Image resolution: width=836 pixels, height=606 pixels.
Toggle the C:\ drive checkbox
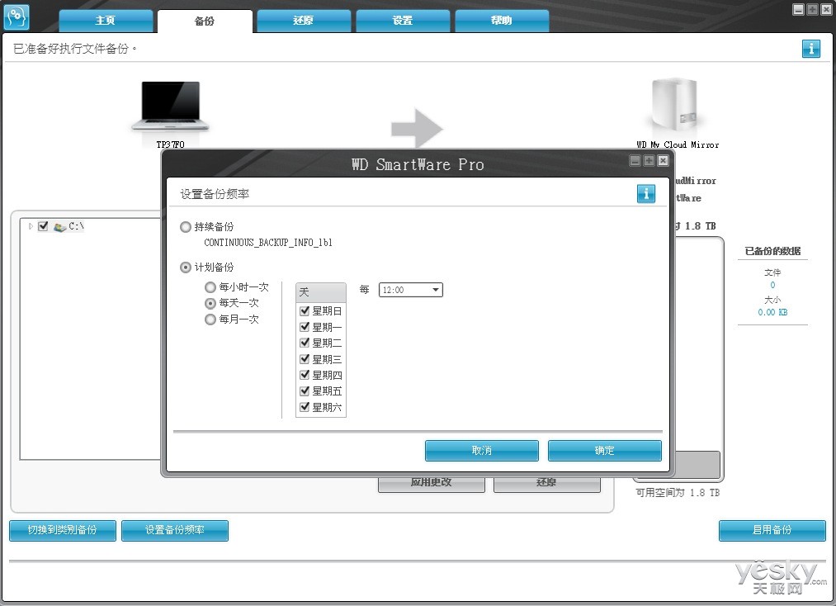pyautogui.click(x=43, y=226)
